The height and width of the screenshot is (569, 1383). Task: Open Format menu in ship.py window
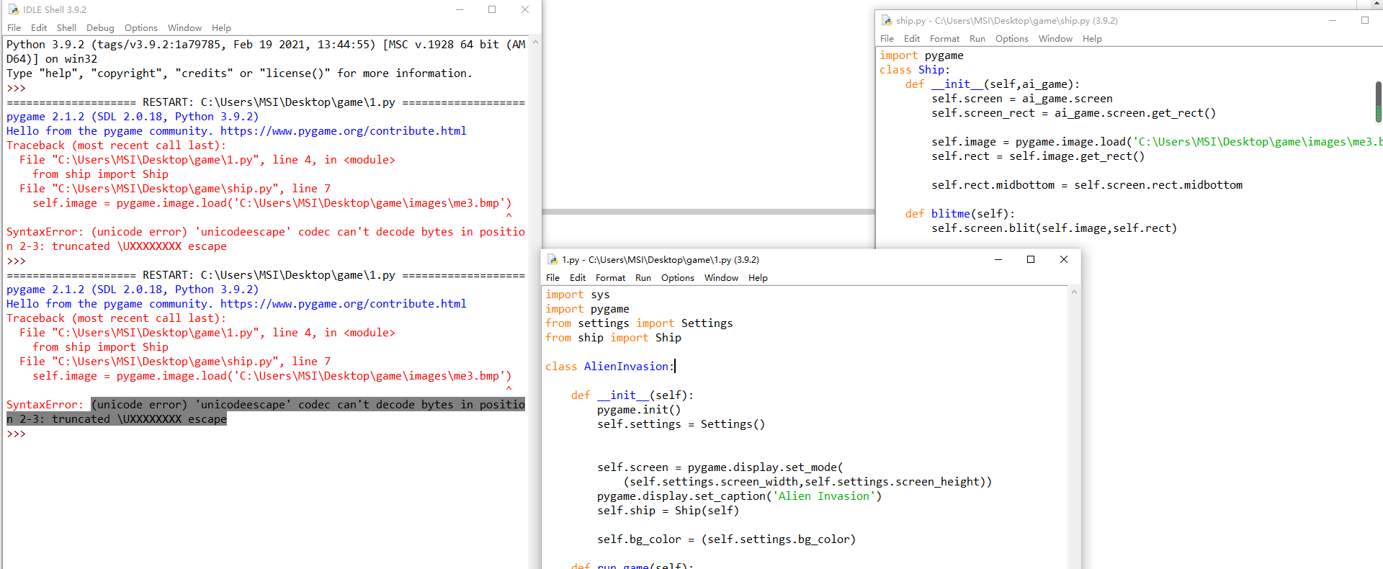point(944,39)
